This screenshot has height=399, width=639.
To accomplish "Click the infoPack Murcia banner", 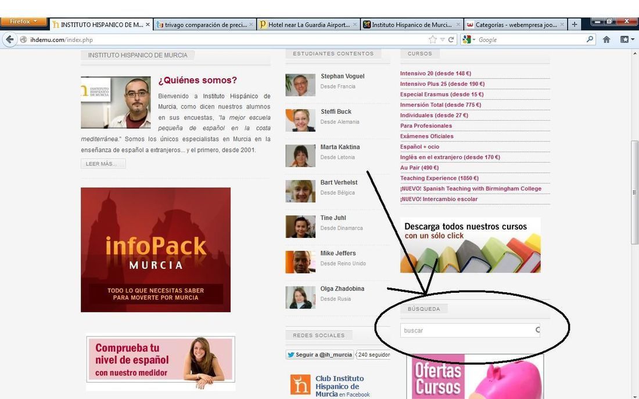I will (x=156, y=250).
